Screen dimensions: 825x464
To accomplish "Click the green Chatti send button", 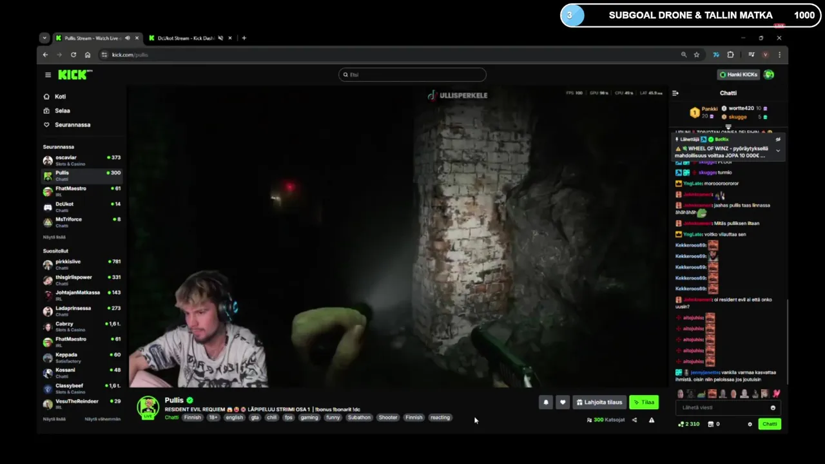I will (770, 424).
